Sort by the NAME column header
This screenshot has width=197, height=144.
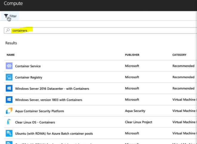pyautogui.click(x=11, y=55)
